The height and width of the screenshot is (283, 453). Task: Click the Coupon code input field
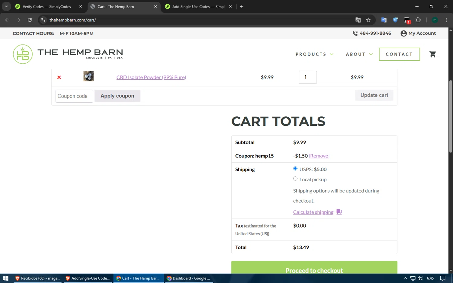coord(74,96)
